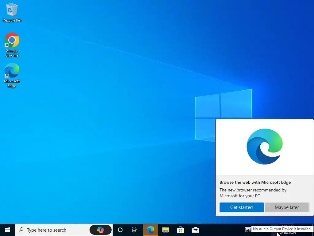Select the Microsoft Edge desktop shortcut
This screenshot has height=236, width=314.
[x=12, y=76]
